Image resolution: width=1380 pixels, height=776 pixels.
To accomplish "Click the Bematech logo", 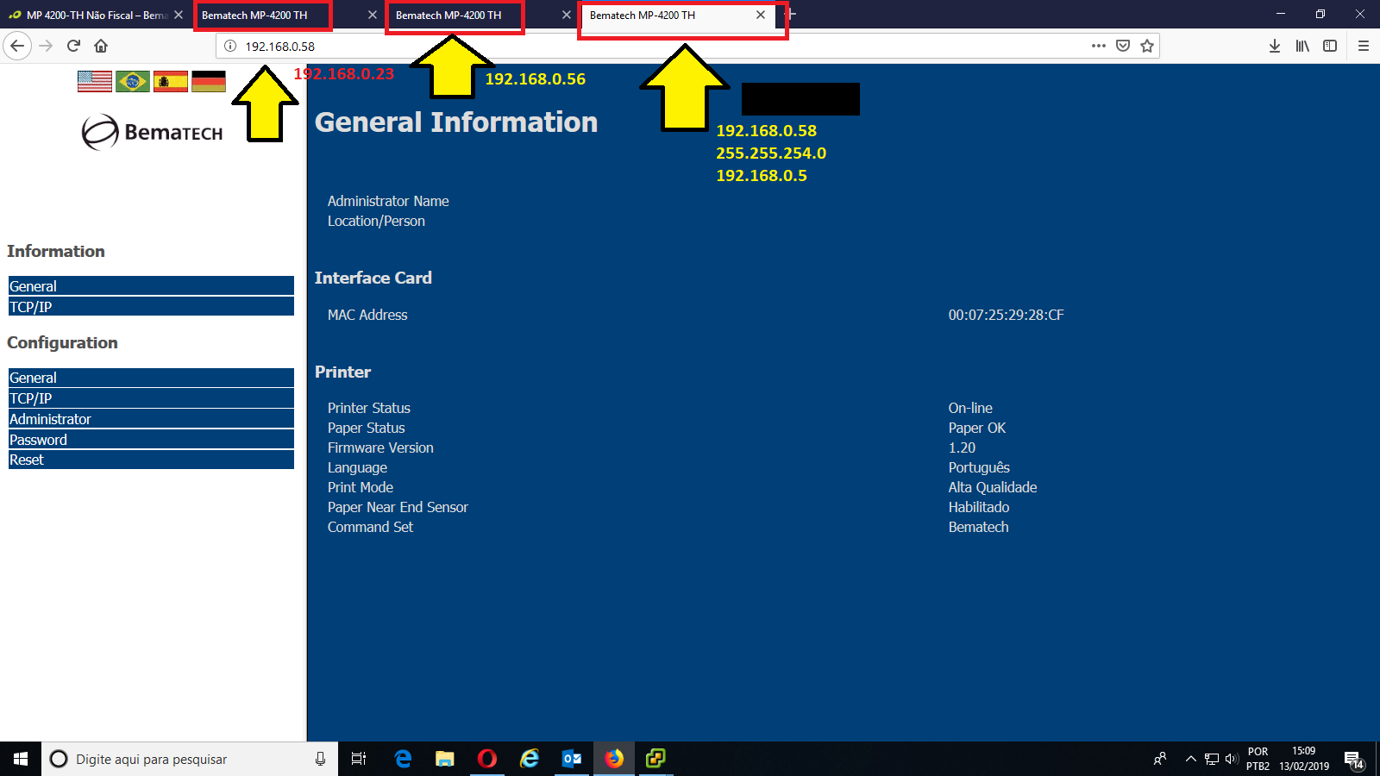I will (x=152, y=132).
